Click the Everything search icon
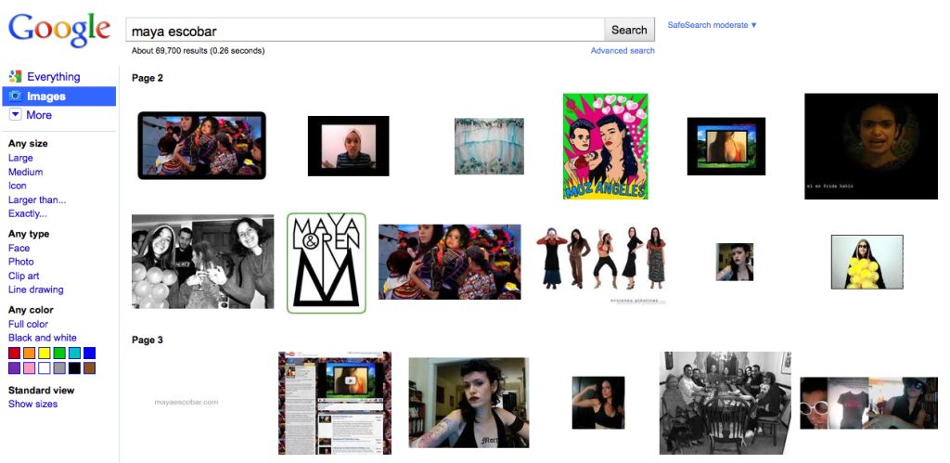950x463 pixels. pos(15,76)
